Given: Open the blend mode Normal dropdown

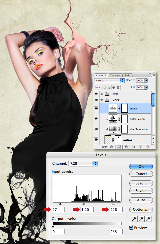Looking at the screenshot, I should [109, 80].
